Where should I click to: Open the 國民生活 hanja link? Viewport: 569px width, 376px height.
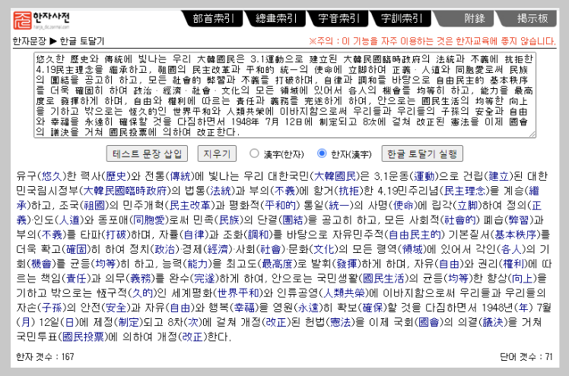[x=383, y=278]
